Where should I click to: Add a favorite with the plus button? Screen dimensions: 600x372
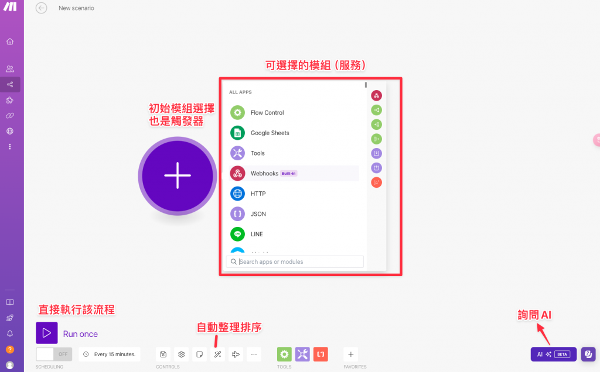point(350,354)
